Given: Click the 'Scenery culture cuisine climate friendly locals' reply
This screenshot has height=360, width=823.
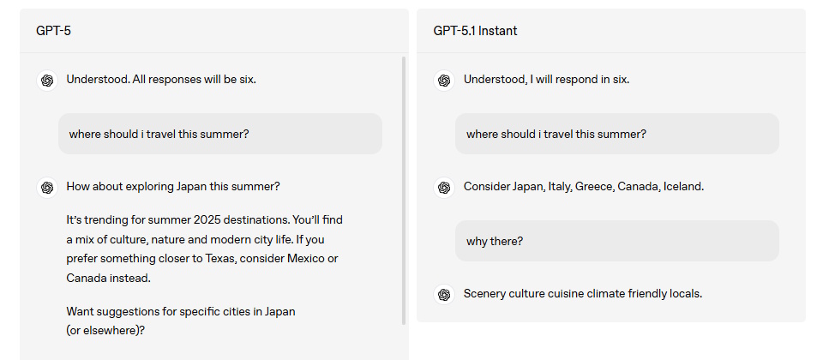Looking at the screenshot, I should pyautogui.click(x=583, y=293).
